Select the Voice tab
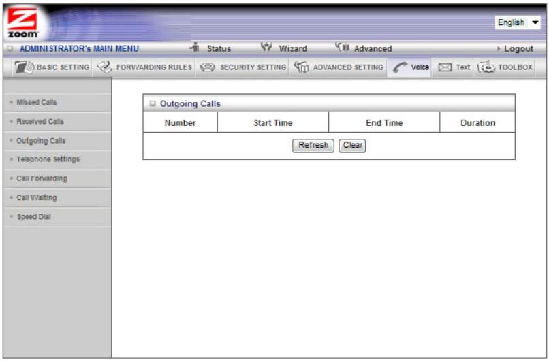Screen dimensions: 549x362 410,67
